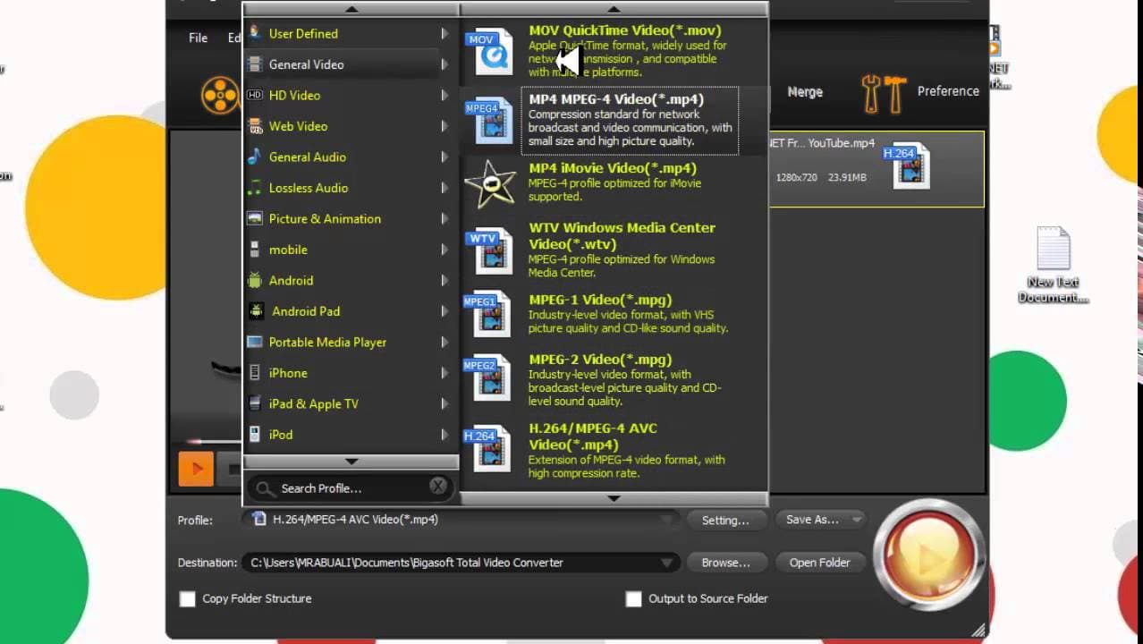The width and height of the screenshot is (1143, 644).
Task: Open New Text Document desktop icon
Action: coord(1053,266)
